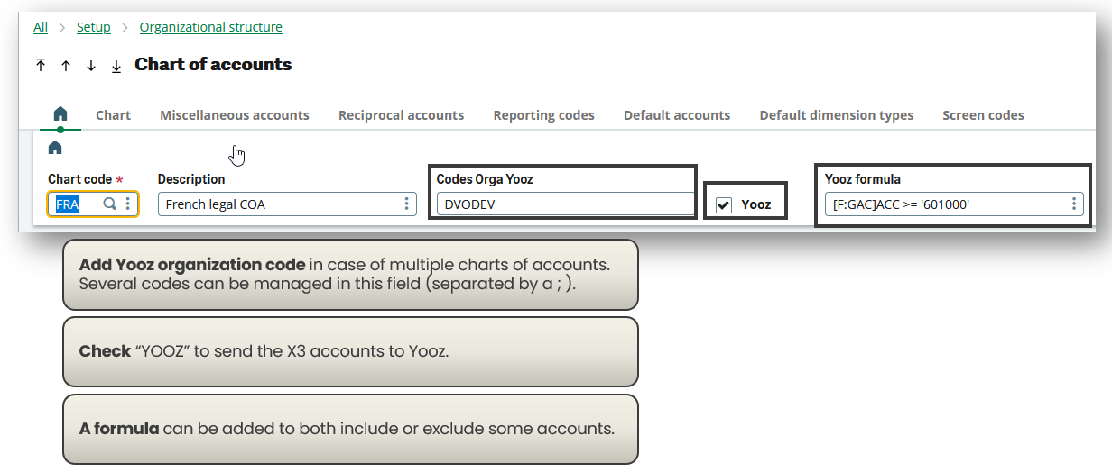This screenshot has width=1112, height=472.
Task: Open the Miscellaneous accounts tab
Action: coord(235,115)
